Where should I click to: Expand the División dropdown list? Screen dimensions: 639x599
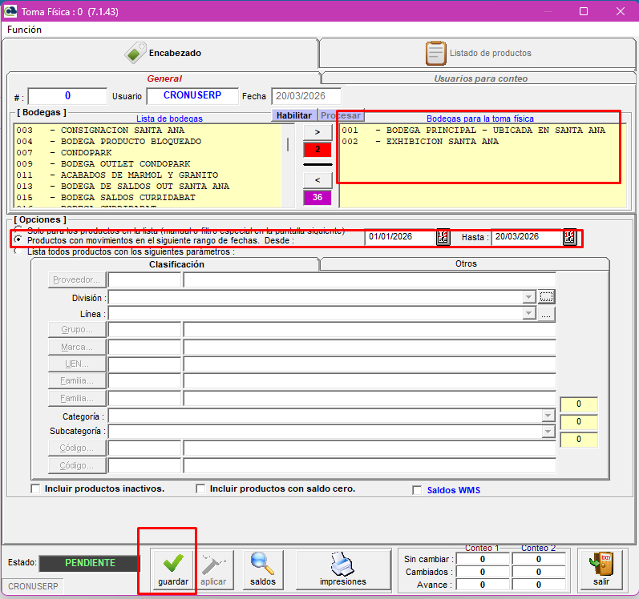point(528,297)
